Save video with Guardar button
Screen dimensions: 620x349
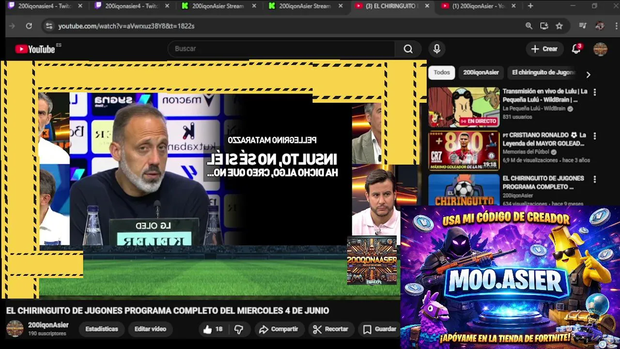pos(380,329)
